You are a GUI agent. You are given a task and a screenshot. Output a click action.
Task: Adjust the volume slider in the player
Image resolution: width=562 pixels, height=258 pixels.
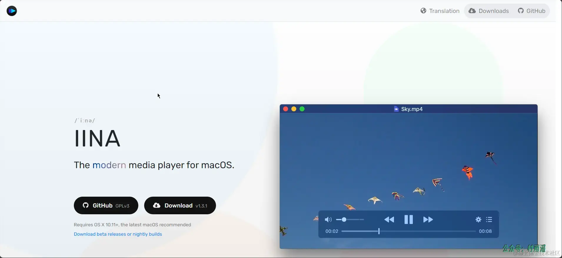[x=350, y=220]
